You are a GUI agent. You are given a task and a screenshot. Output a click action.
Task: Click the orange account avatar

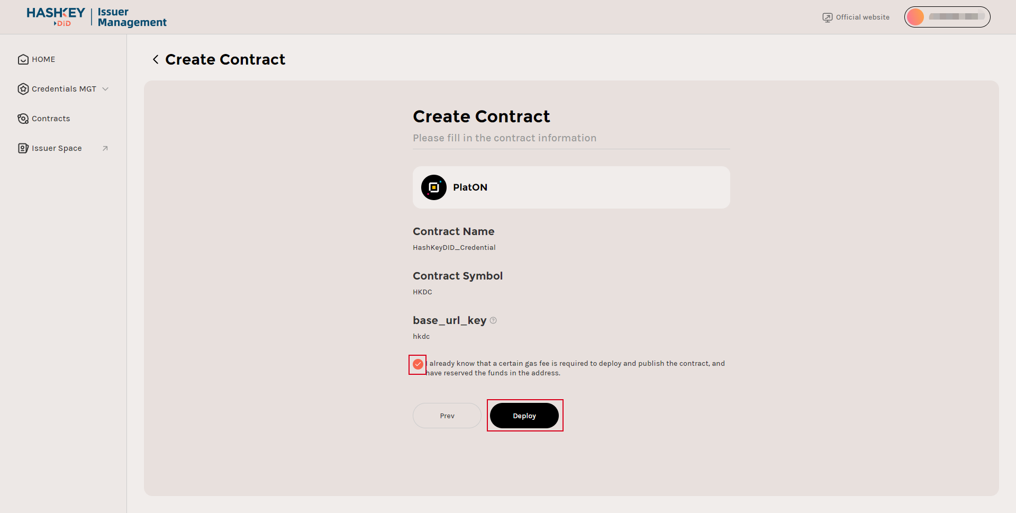coord(915,17)
